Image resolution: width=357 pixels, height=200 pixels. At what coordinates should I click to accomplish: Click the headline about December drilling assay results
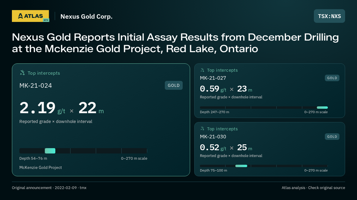[176, 43]
